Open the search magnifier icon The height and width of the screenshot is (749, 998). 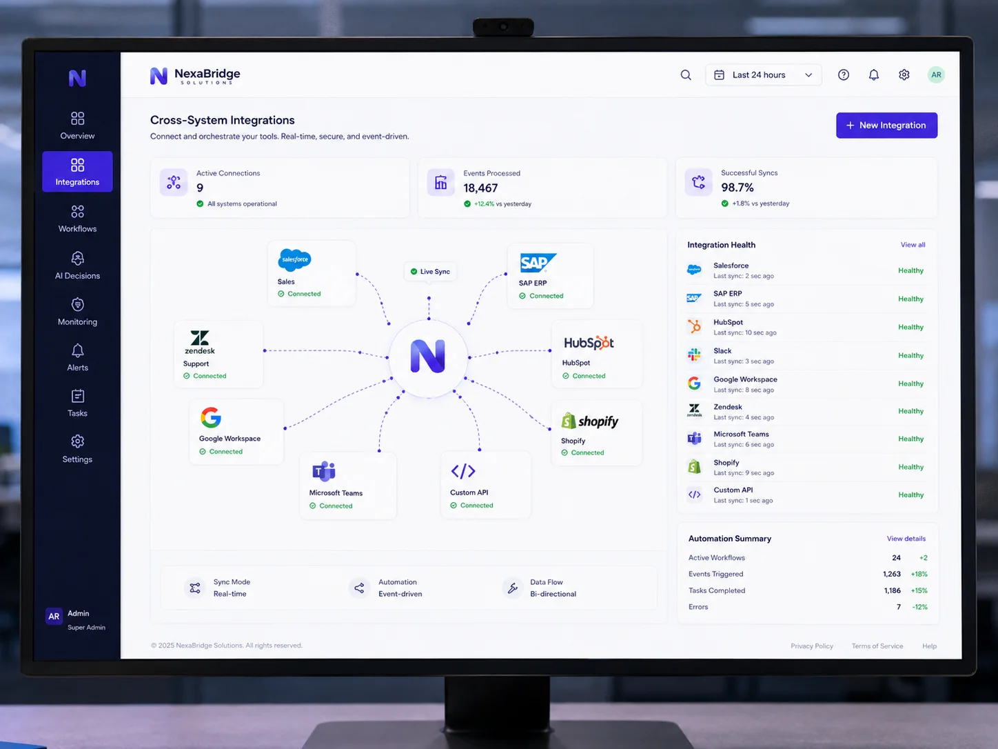[686, 74]
